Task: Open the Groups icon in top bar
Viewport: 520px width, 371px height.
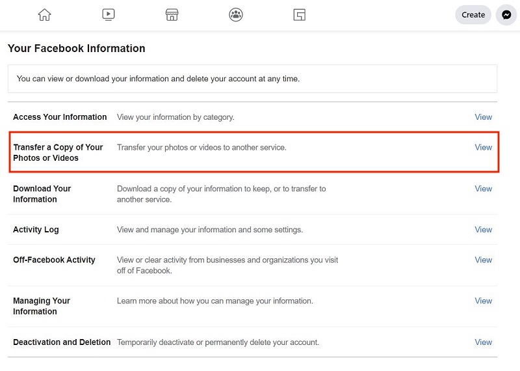Action: 236,14
